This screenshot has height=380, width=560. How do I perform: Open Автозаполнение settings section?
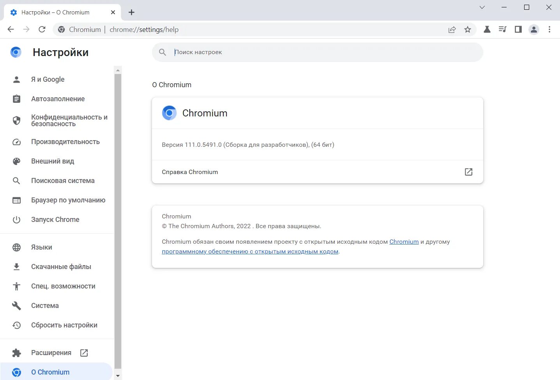57,99
